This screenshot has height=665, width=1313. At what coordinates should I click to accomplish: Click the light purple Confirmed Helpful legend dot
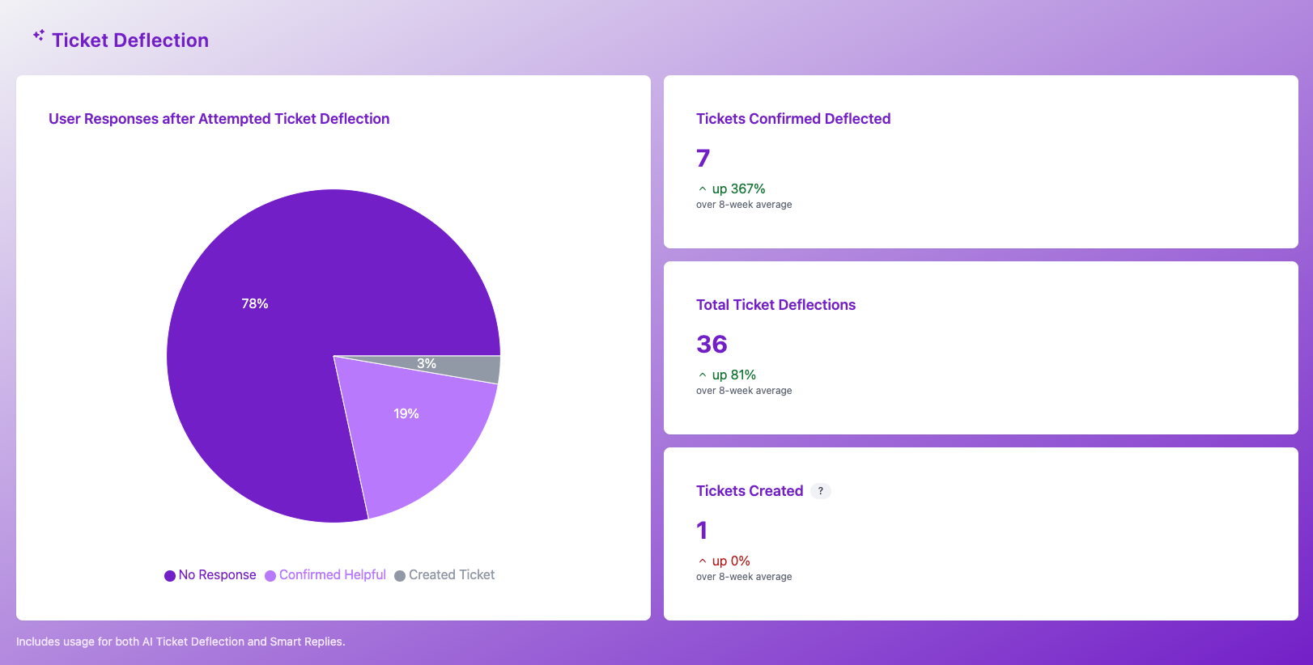(x=270, y=576)
